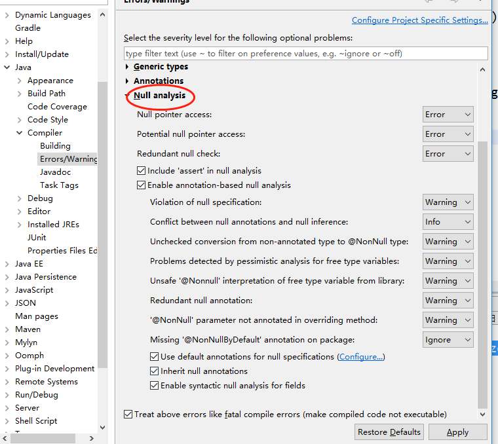The width and height of the screenshot is (498, 444).
Task: Open '@NonNull' parameter not annotated dropdown
Action: pyautogui.click(x=448, y=320)
